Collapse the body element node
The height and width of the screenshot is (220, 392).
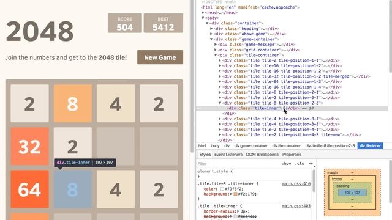(203, 18)
